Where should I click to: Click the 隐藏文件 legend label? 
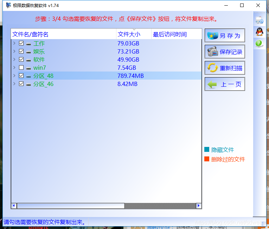point(223,150)
